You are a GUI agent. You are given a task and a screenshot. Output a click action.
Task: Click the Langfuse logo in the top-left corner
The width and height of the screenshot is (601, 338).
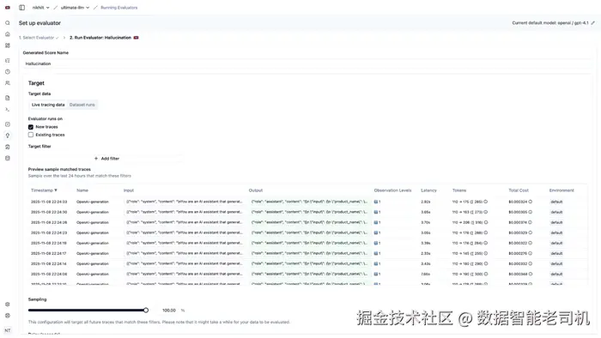click(x=7, y=7)
